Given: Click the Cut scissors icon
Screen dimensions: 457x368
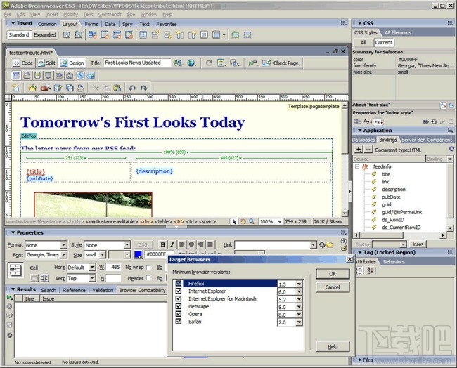Looking at the screenshot, I should (x=96, y=88).
